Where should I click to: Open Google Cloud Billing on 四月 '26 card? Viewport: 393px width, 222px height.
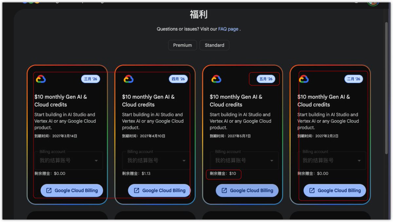point(159,191)
